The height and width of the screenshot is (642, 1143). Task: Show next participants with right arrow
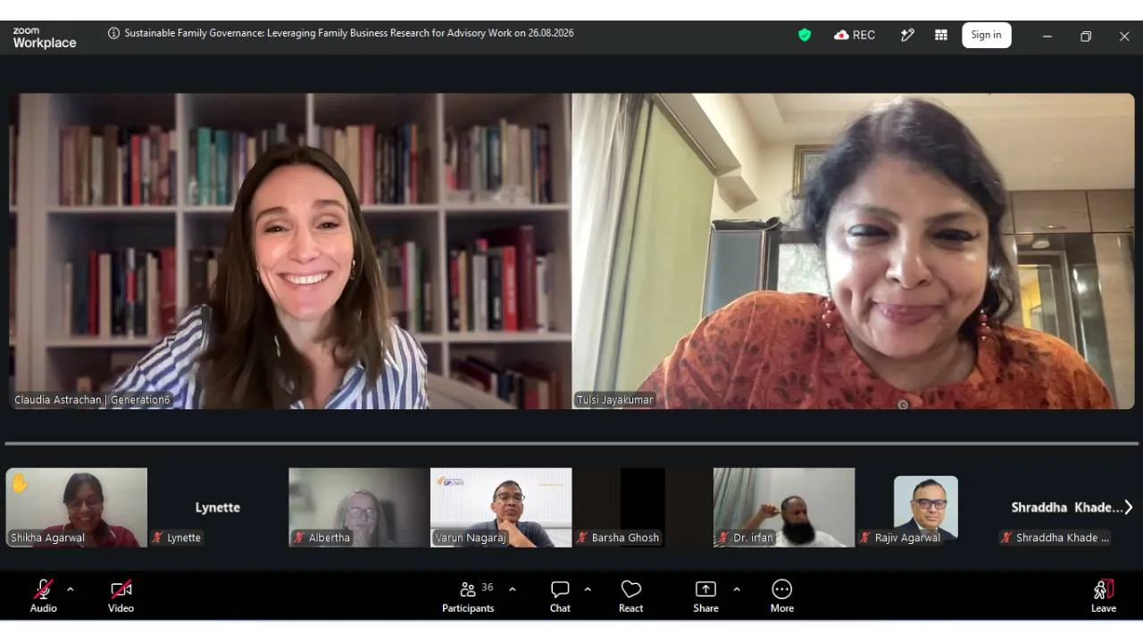point(1129,506)
